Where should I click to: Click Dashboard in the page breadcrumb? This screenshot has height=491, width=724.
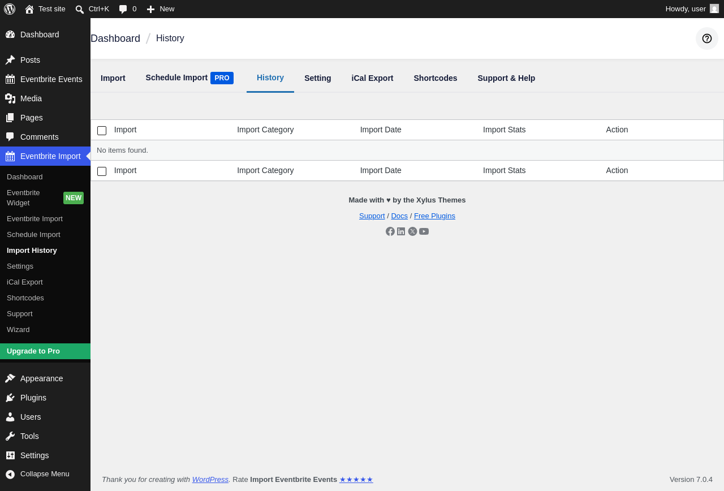[x=115, y=38]
